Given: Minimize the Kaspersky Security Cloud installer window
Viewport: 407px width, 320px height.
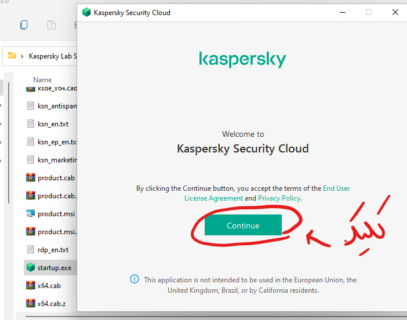Looking at the screenshot, I should [341, 12].
